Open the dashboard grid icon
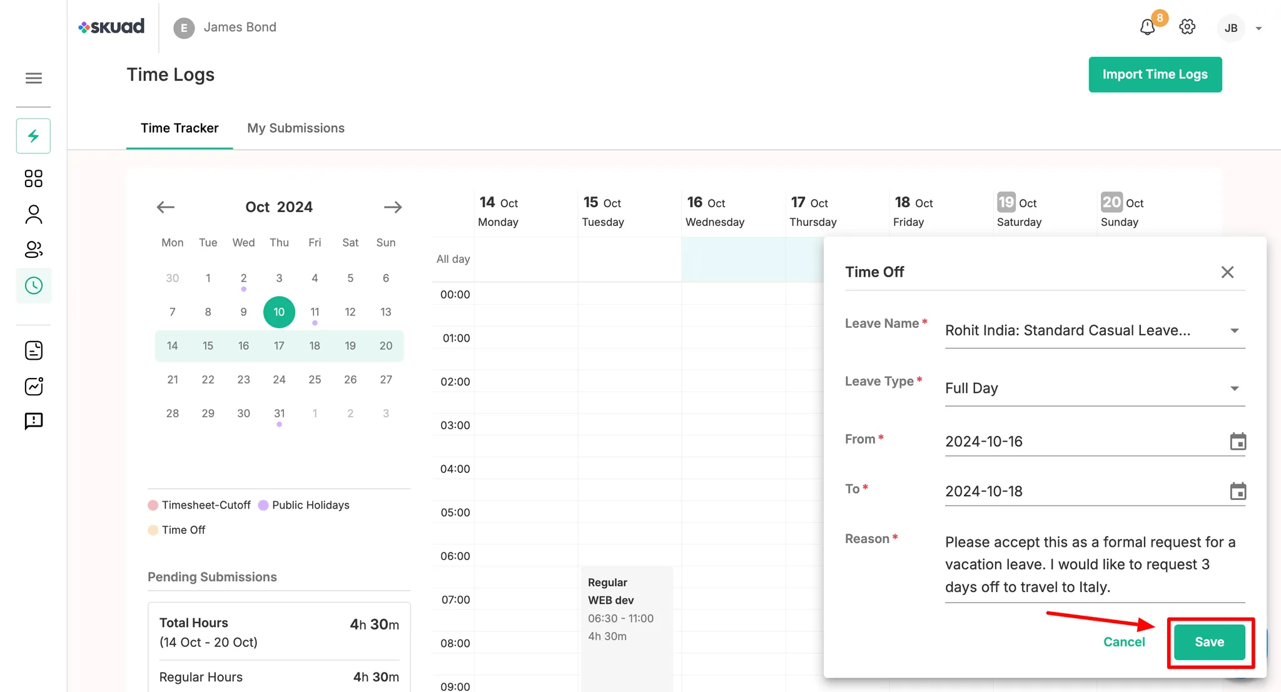 click(x=34, y=178)
